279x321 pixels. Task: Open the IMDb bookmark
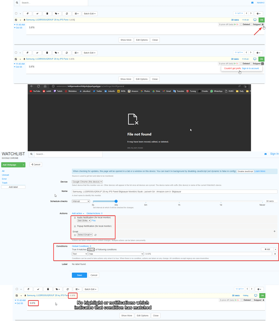121,91
